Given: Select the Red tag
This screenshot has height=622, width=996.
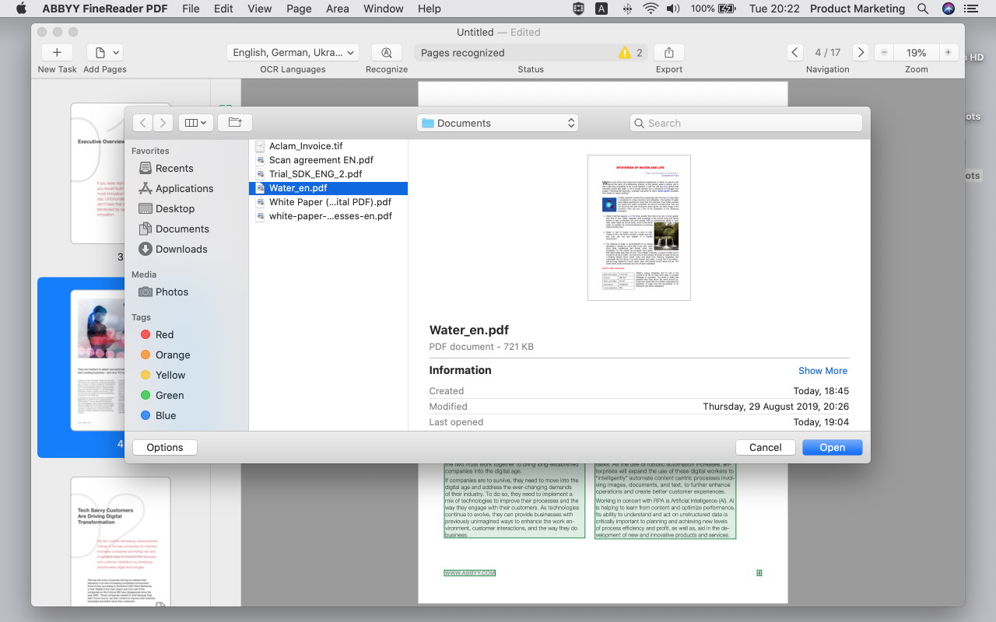Looking at the screenshot, I should [156, 334].
